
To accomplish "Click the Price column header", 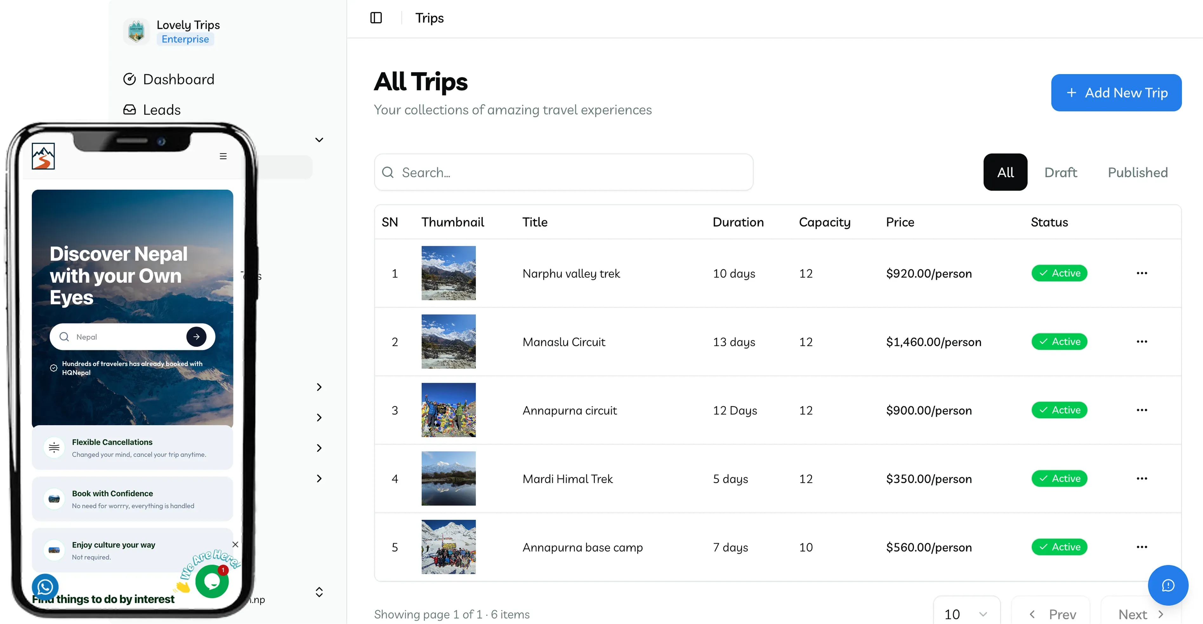I will click(x=900, y=222).
